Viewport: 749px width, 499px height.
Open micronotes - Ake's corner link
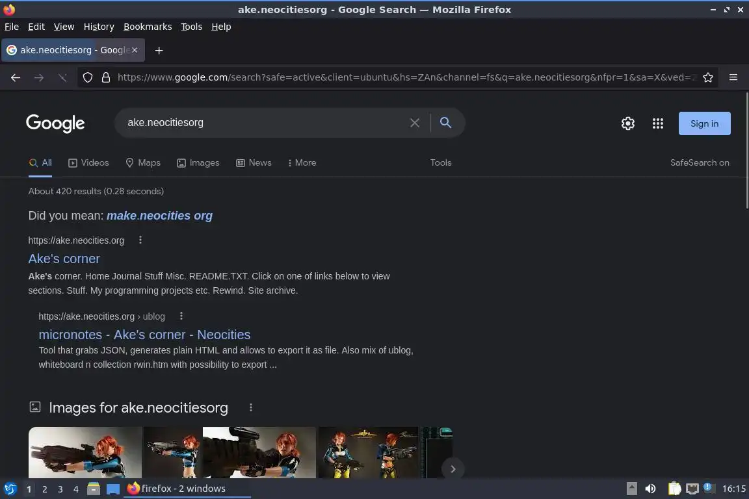[144, 335]
